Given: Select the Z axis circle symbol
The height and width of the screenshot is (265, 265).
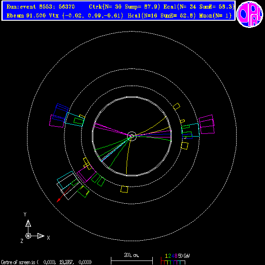Looking at the screenshot, I should (28, 236).
